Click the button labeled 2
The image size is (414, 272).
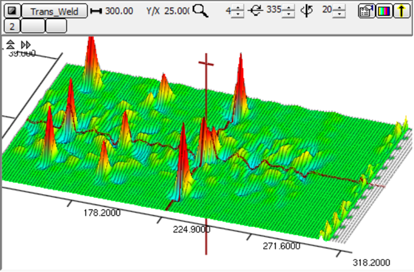(12, 25)
